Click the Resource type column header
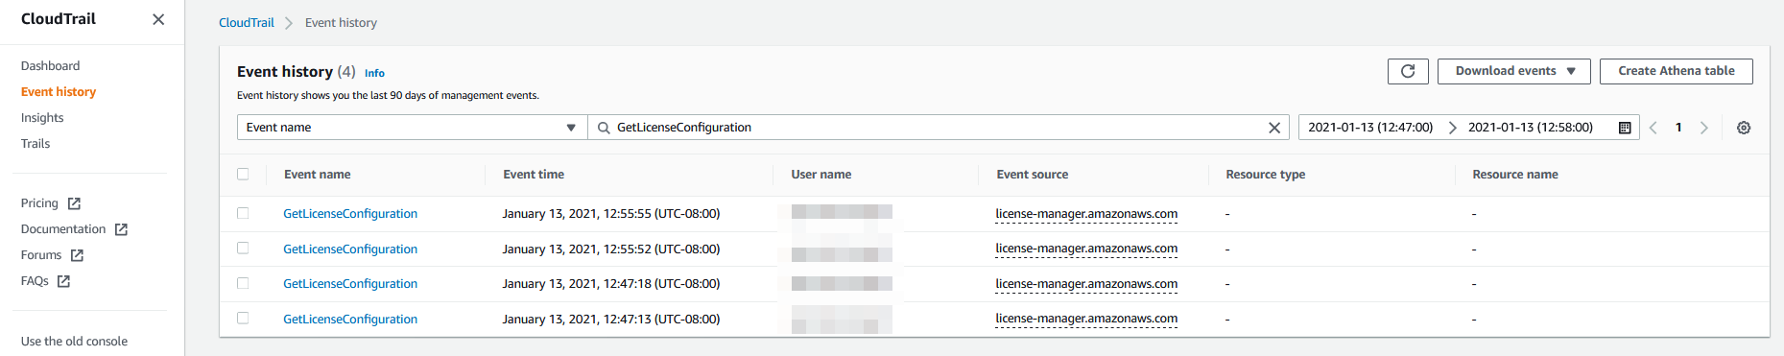This screenshot has height=356, width=1784. tap(1266, 175)
